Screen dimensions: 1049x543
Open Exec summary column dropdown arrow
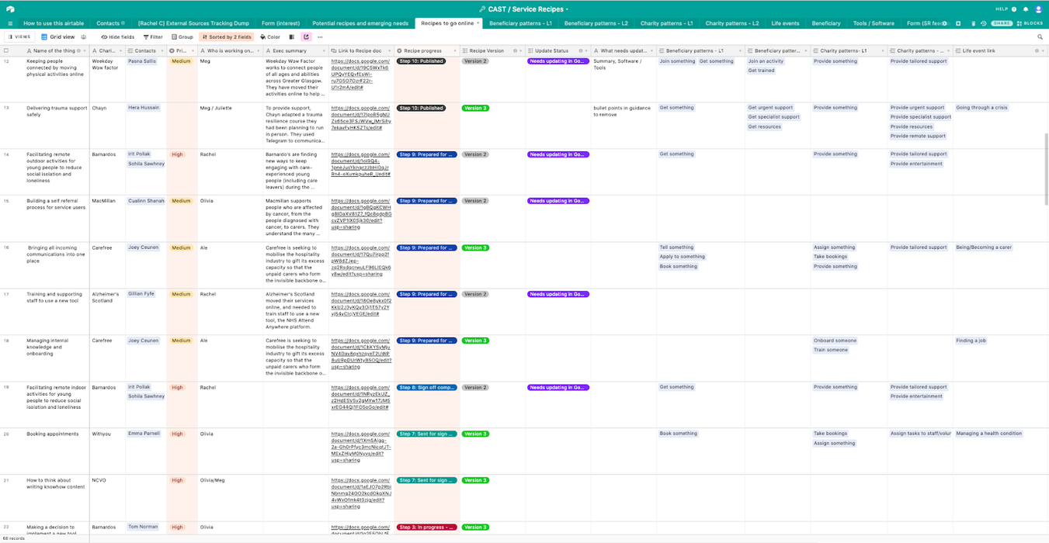coord(323,50)
